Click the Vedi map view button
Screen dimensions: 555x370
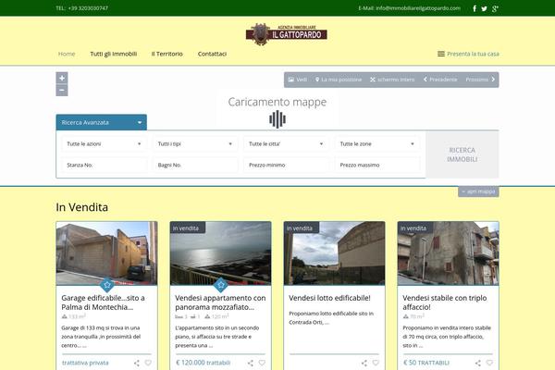coord(298,80)
